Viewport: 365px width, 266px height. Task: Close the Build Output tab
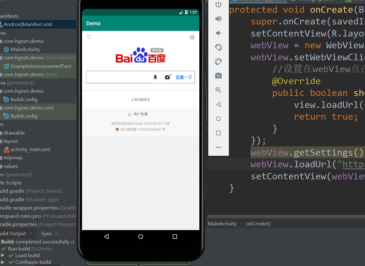(31, 234)
